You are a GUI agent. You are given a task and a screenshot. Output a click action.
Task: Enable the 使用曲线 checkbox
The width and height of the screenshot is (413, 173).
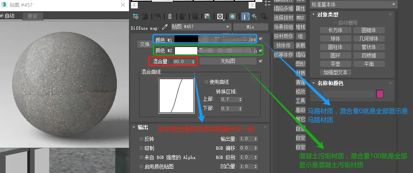(x=206, y=82)
